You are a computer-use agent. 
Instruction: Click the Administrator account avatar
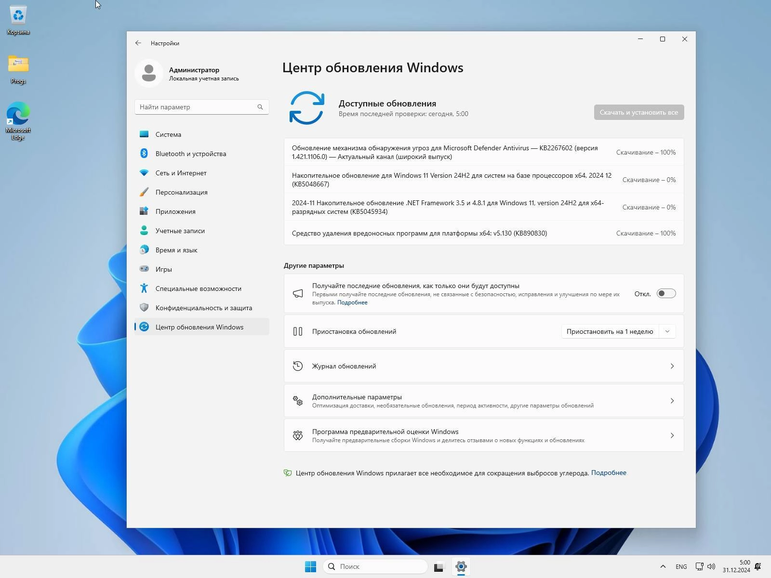click(x=149, y=73)
